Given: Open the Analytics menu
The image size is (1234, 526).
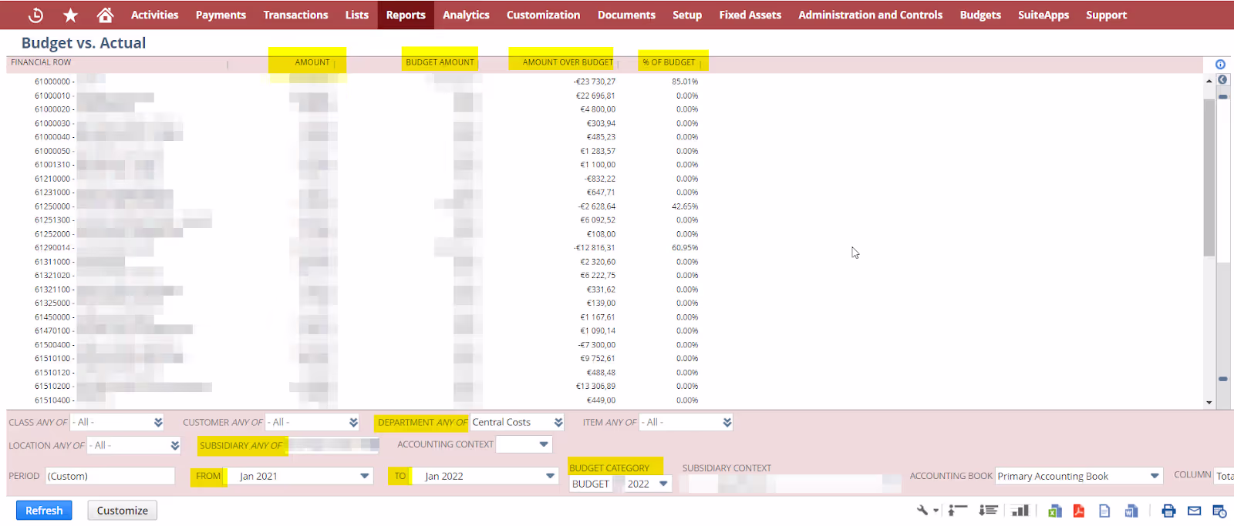Looking at the screenshot, I should (466, 15).
